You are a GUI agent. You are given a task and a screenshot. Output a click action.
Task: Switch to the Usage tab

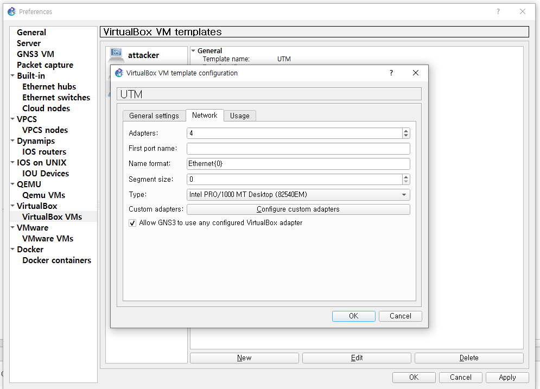240,116
